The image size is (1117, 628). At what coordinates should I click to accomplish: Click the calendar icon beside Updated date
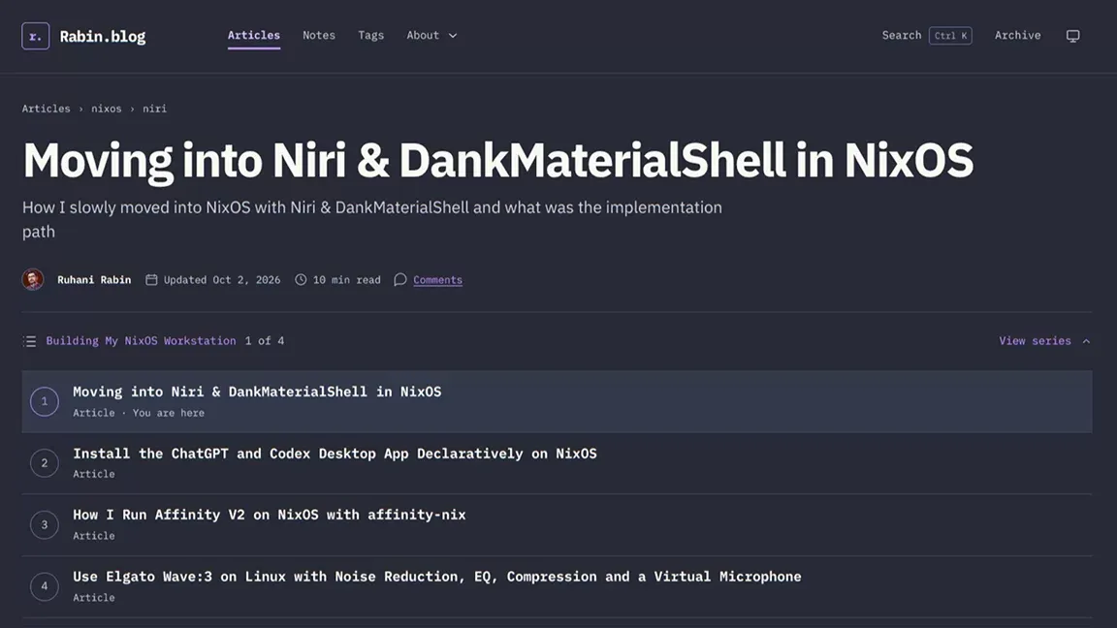(151, 280)
